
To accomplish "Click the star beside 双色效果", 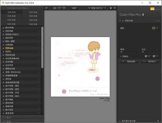I will coord(4,31).
